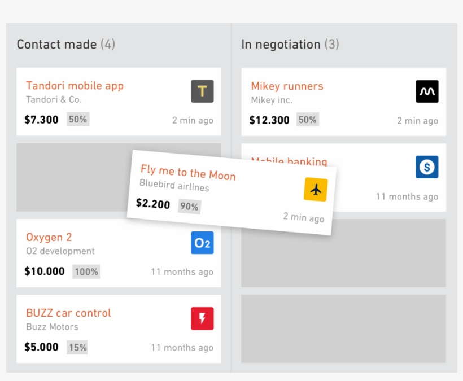Click the Tandori mobile app 'T' icon
Screen dimensions: 463x381
coord(202,91)
